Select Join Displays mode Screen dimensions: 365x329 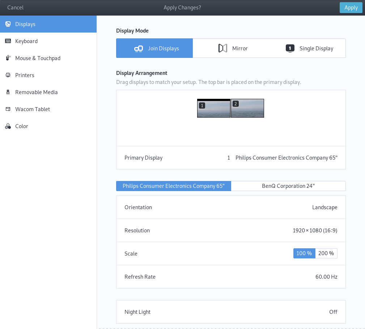tap(154, 48)
